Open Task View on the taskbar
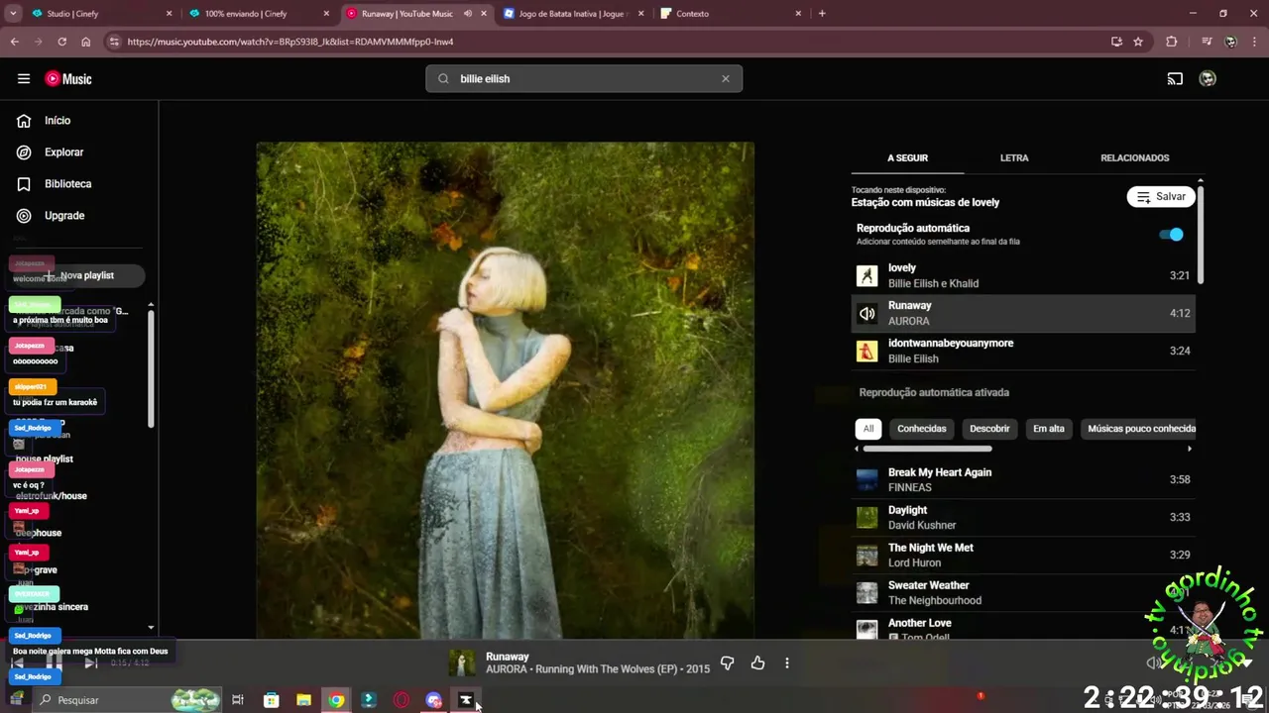Viewport: 1269px width, 713px height. point(238,700)
